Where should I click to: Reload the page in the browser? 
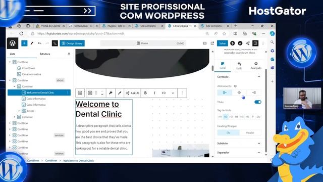21,33
